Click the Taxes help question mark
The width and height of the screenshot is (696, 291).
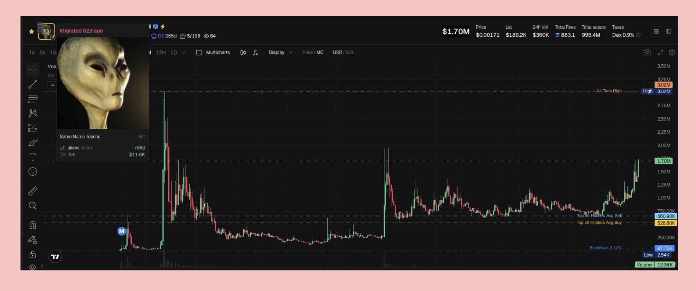pyautogui.click(x=638, y=35)
